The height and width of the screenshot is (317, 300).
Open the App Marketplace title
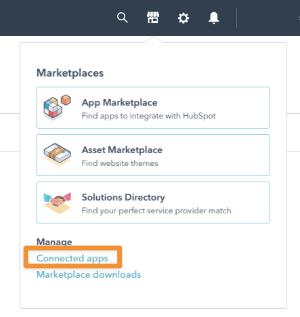[119, 102]
